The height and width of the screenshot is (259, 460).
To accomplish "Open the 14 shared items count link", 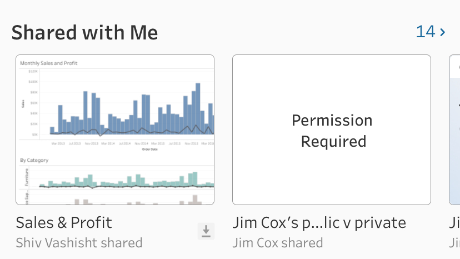I will click(x=426, y=32).
